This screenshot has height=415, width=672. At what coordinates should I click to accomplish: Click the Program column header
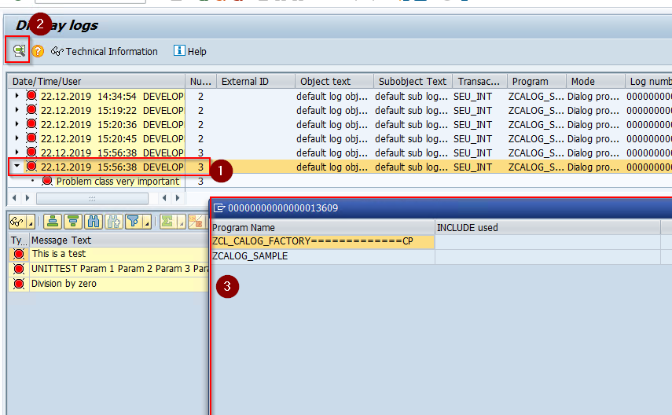point(537,82)
